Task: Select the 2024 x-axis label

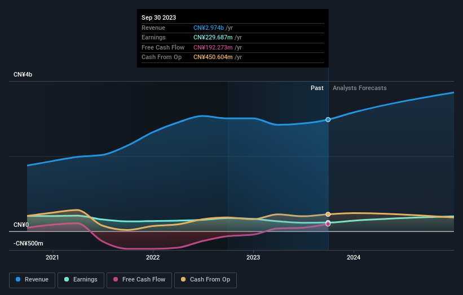Action: click(x=354, y=258)
